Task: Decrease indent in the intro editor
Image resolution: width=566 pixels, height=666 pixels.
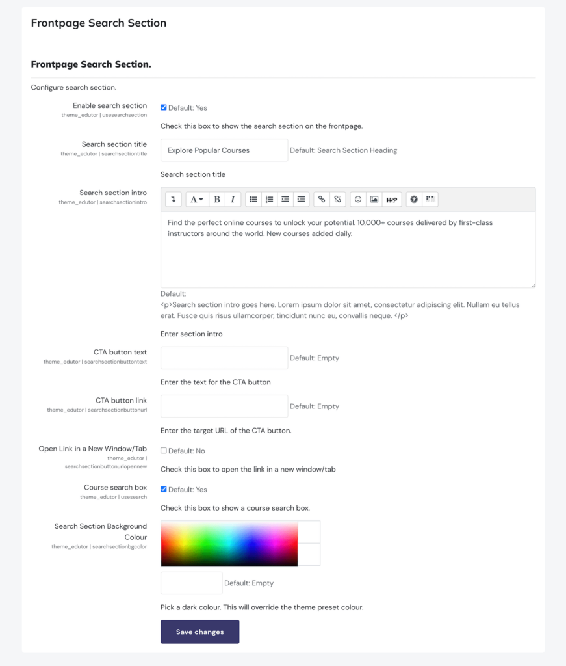Action: coord(285,200)
